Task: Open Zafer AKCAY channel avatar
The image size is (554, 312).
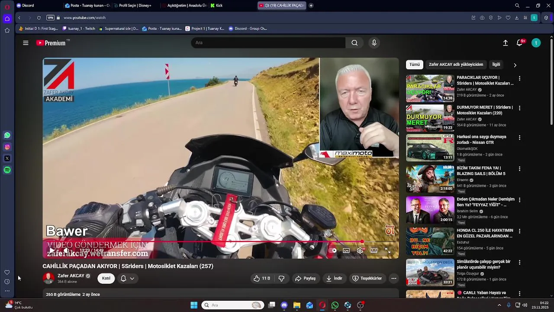Action: click(48, 278)
